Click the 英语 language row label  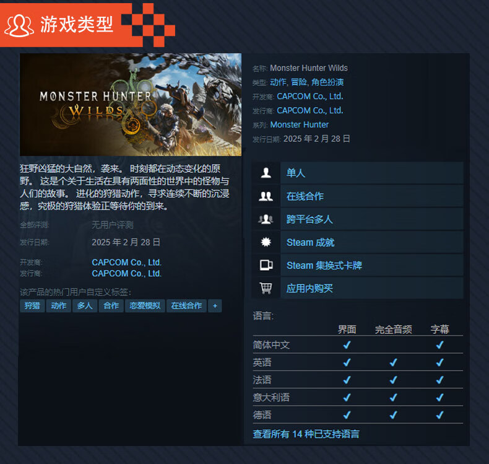click(262, 362)
